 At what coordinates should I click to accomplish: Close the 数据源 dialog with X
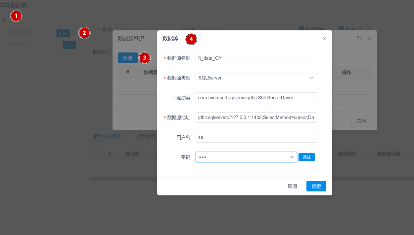pyautogui.click(x=324, y=39)
